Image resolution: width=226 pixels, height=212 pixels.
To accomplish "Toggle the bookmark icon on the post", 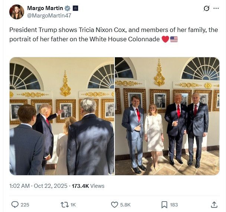I will [x=164, y=205].
